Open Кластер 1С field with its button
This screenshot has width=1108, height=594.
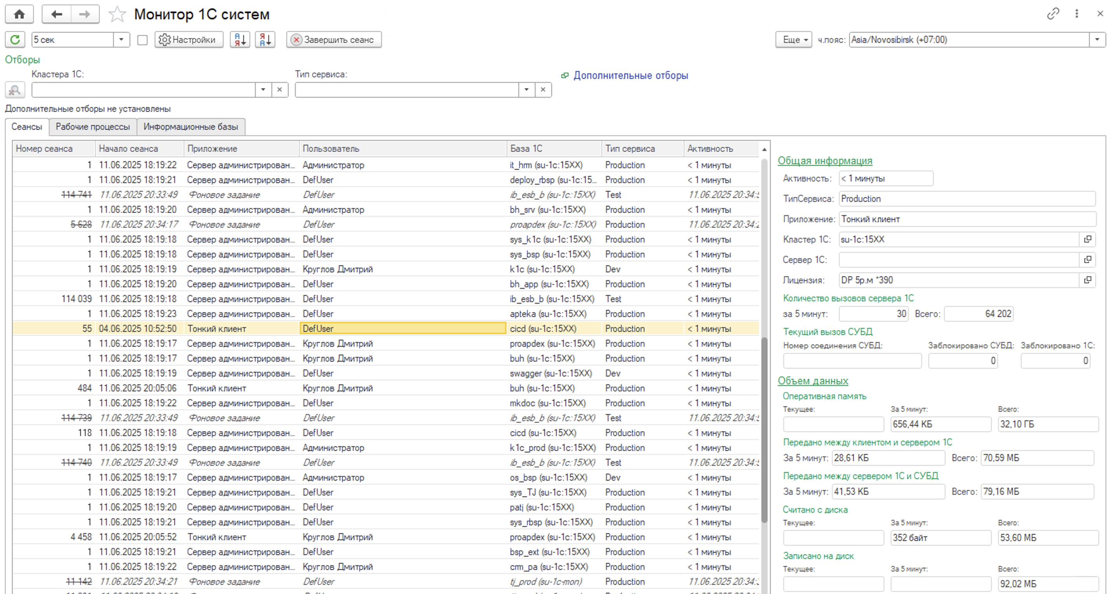1087,239
